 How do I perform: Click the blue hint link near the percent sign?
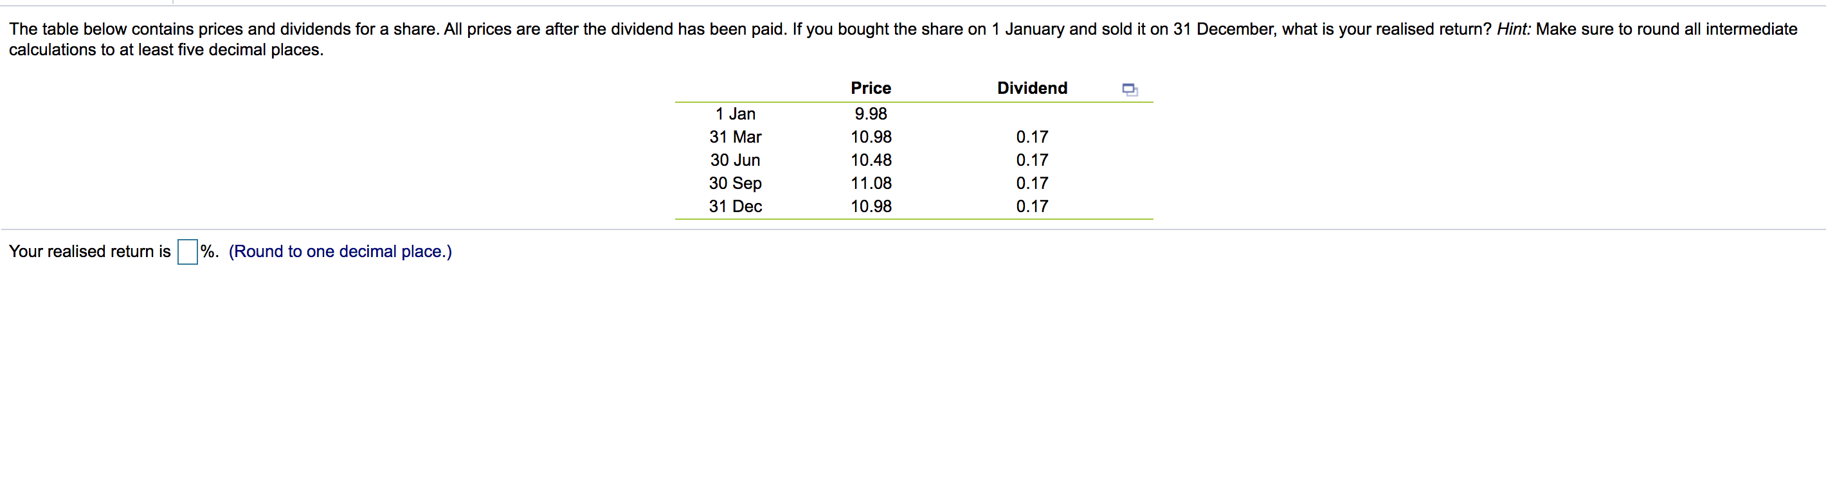click(339, 251)
